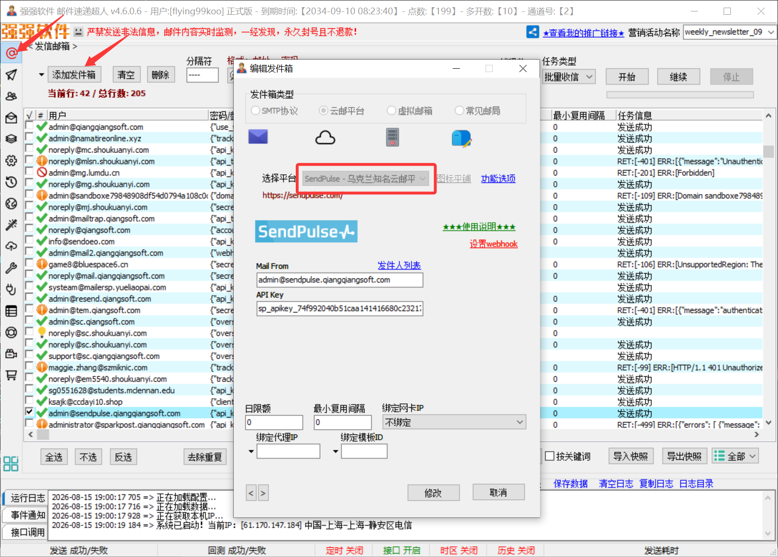Switch to the 事件通知 tab

(x=28, y=515)
